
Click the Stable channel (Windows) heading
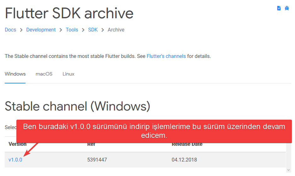point(77,106)
